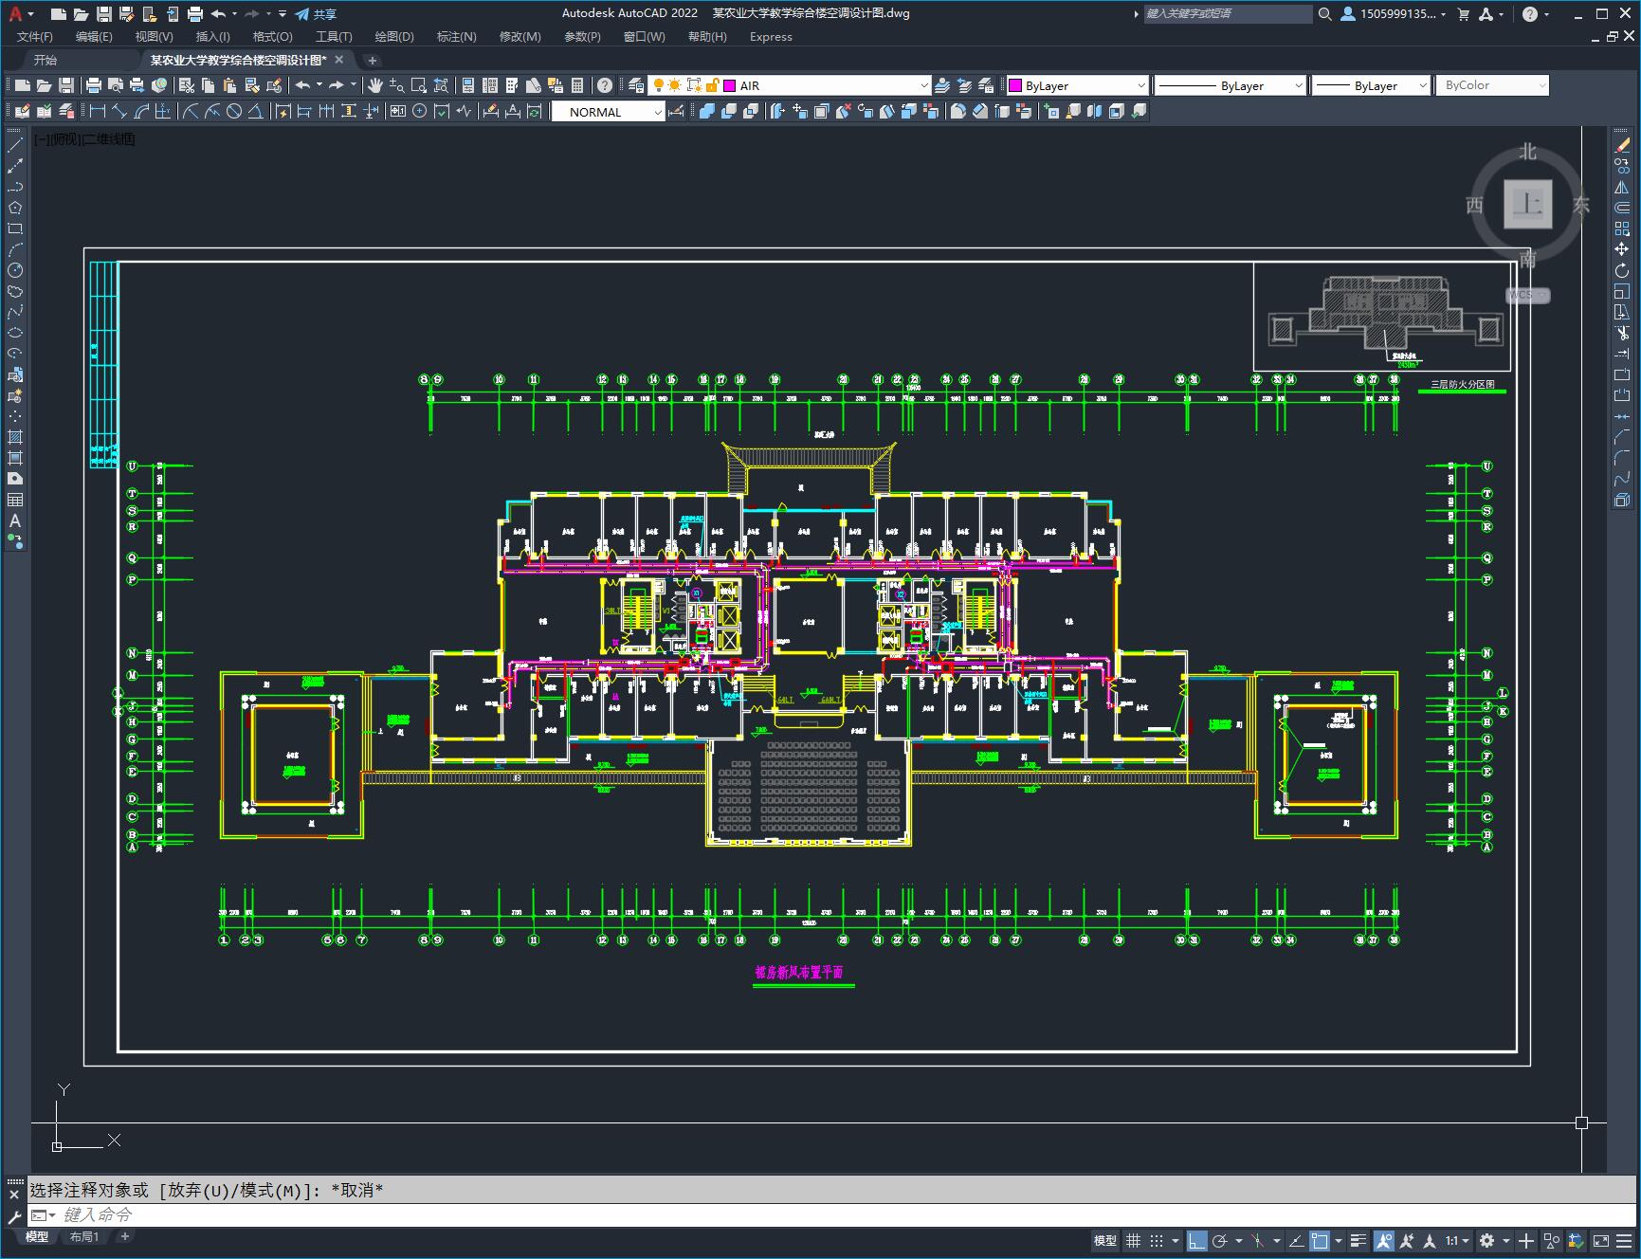Viewport: 1641px width, 1259px height.
Task: Select the Revision Cloud tool
Action: (x=15, y=291)
